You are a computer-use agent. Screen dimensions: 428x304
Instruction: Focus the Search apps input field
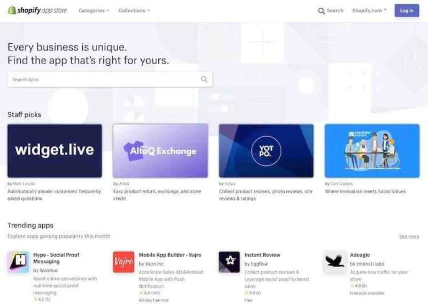pos(110,79)
